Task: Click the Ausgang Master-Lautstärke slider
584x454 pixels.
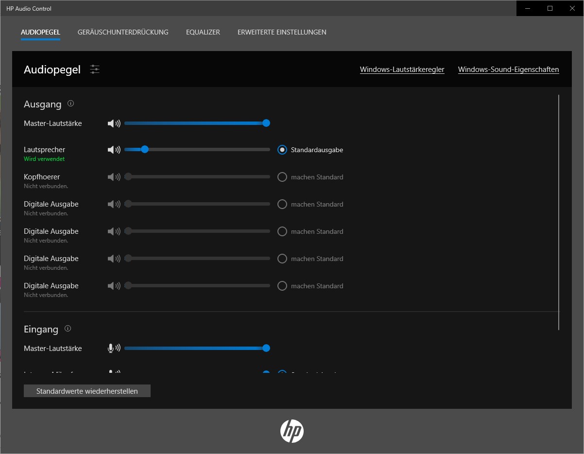Action: 197,123
